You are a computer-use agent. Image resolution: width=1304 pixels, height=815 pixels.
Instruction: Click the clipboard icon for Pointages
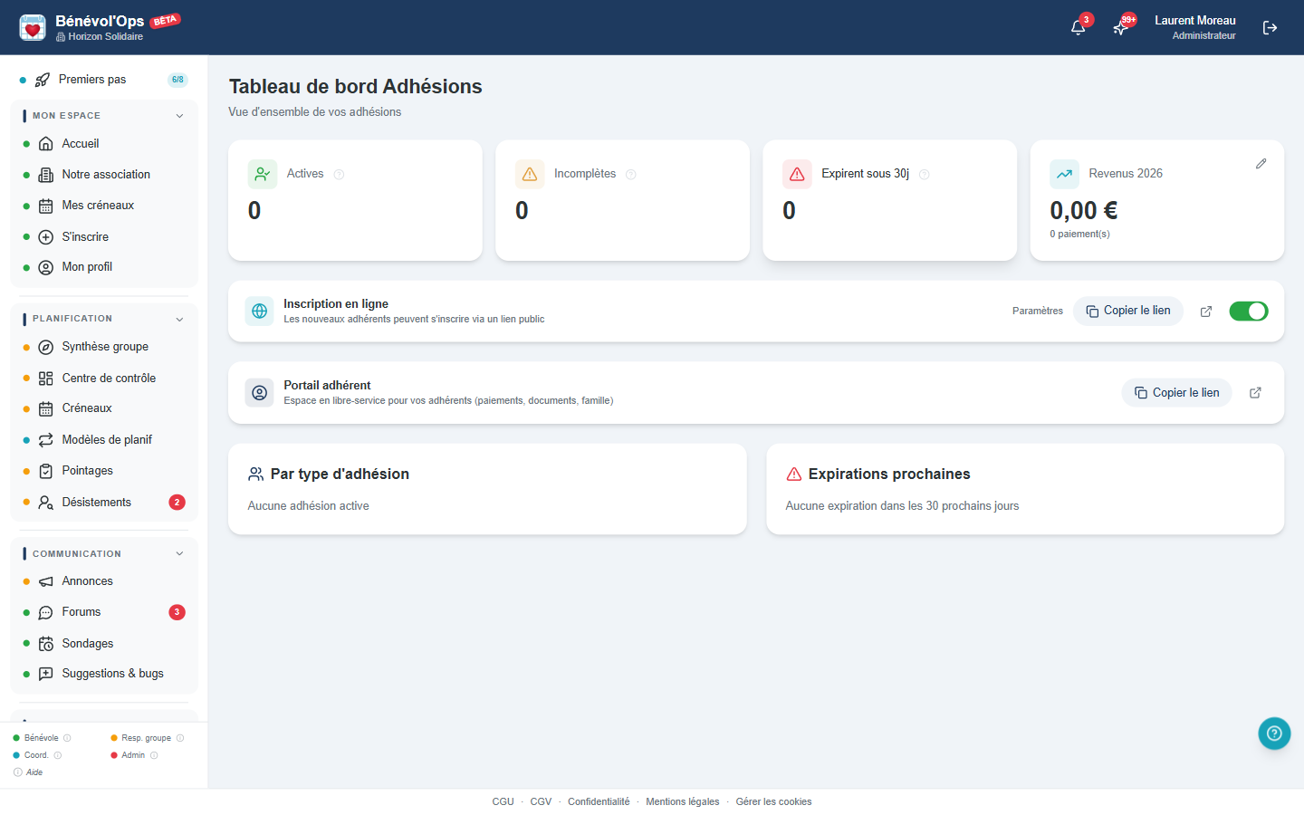click(46, 471)
